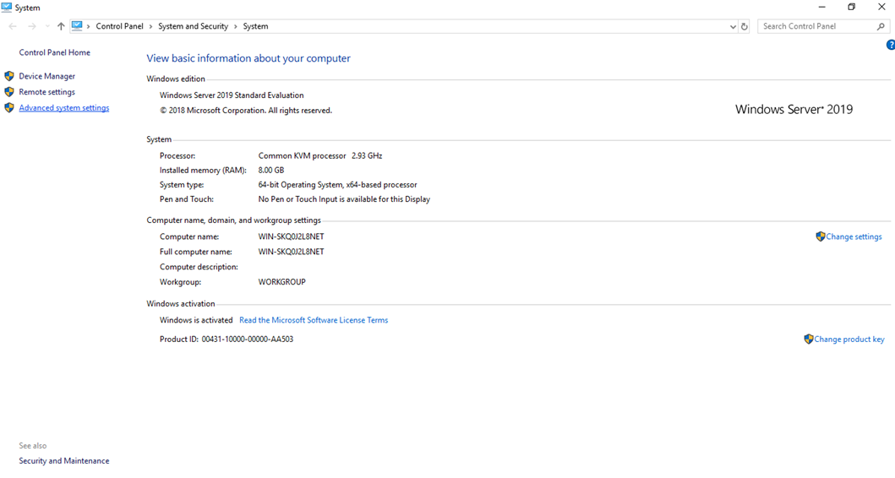Click the 8.00 GB installed memory value

tap(271, 170)
